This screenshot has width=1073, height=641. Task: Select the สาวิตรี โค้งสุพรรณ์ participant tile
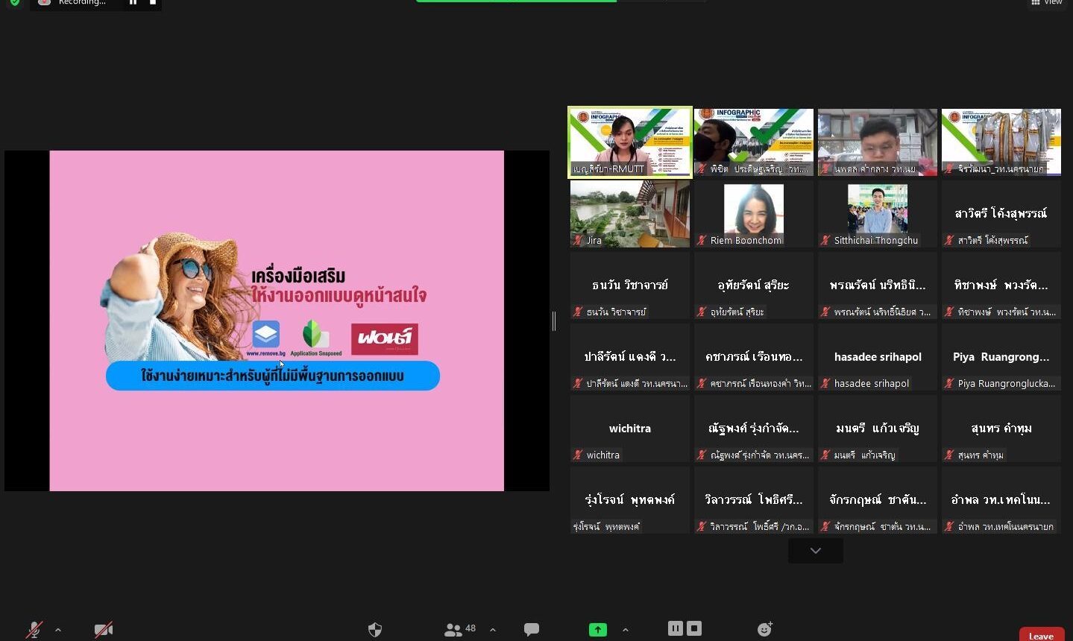[1001, 214]
